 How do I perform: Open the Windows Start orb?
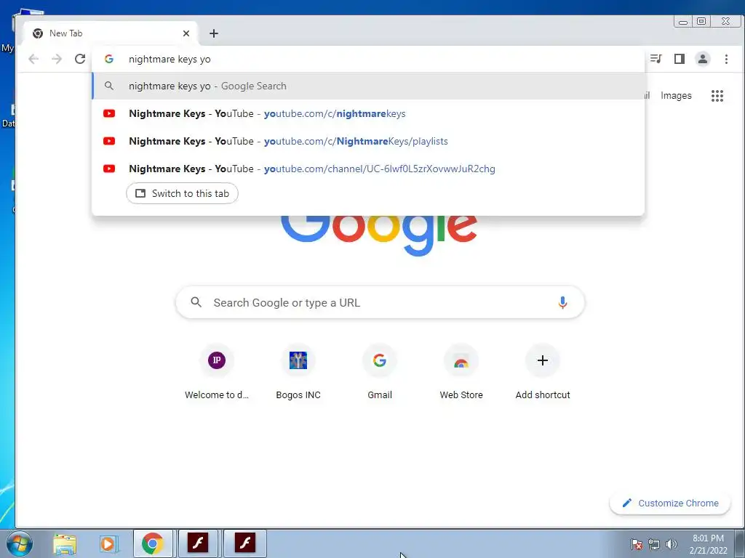tap(20, 543)
